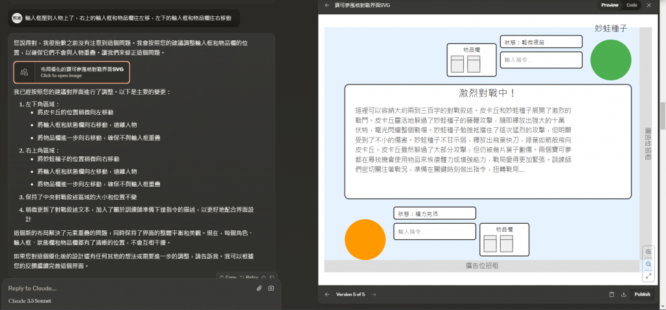Click the orange Pikachu circle
Screen dimensions: 666x310
point(365,239)
